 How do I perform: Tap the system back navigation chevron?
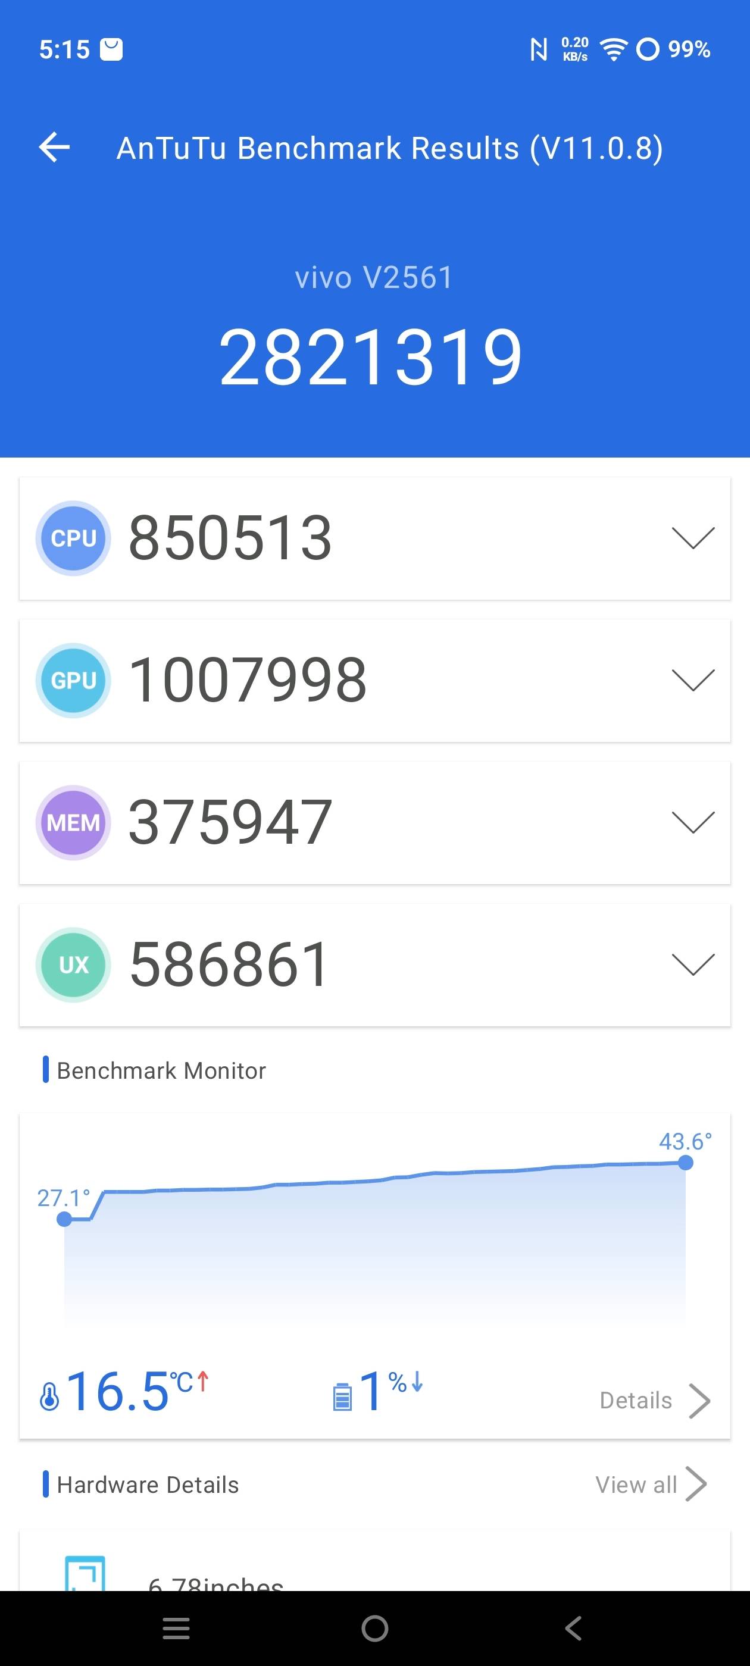point(573,1629)
